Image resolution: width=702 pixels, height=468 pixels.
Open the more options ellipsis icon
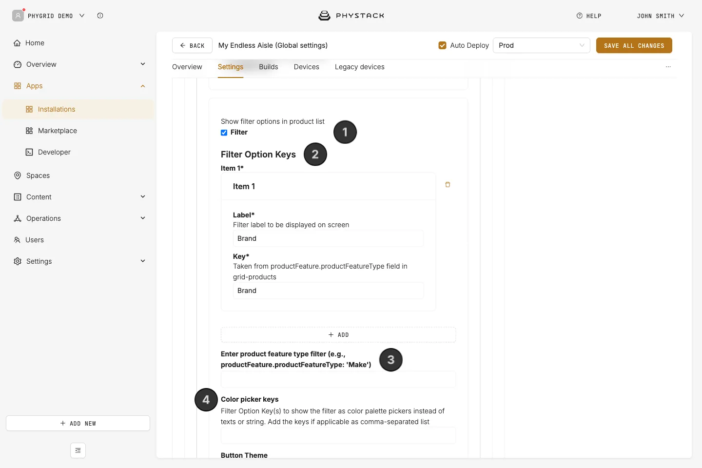click(668, 67)
